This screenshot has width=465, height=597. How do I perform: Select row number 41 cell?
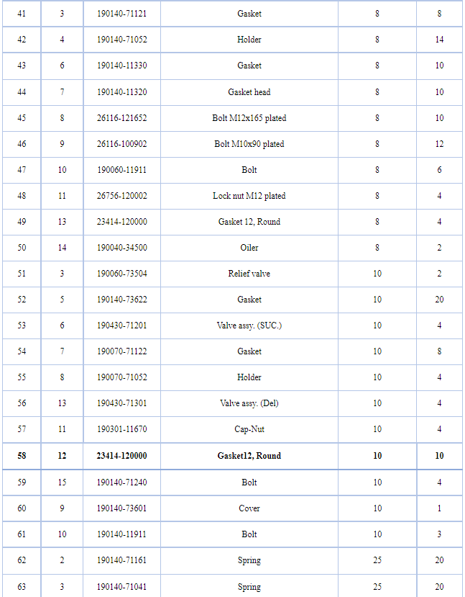click(x=22, y=14)
